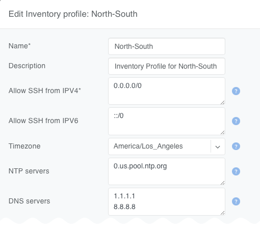The height and width of the screenshot is (236, 260).
Task: Click the 'Timezone' label
Action: pos(24,146)
